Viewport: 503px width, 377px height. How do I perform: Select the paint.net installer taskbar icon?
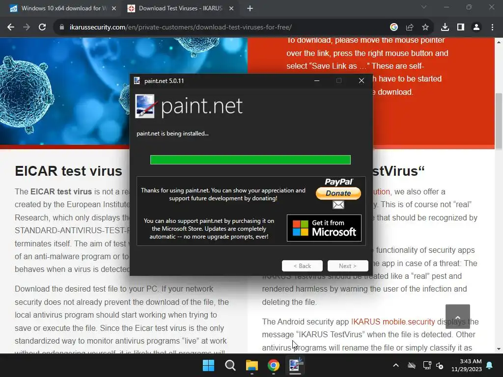[295, 365]
